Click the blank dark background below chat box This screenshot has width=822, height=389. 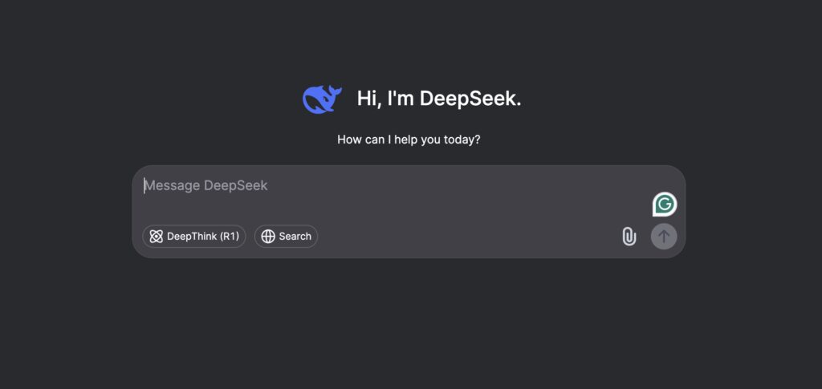(x=409, y=329)
